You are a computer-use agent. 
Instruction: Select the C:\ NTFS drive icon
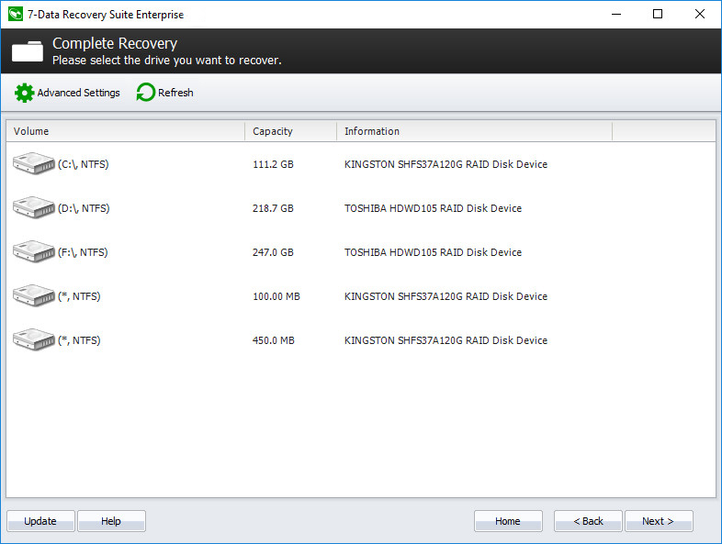point(34,163)
